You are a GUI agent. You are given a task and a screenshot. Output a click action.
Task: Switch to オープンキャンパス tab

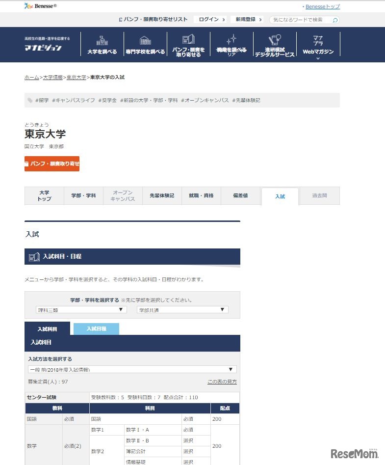click(123, 196)
